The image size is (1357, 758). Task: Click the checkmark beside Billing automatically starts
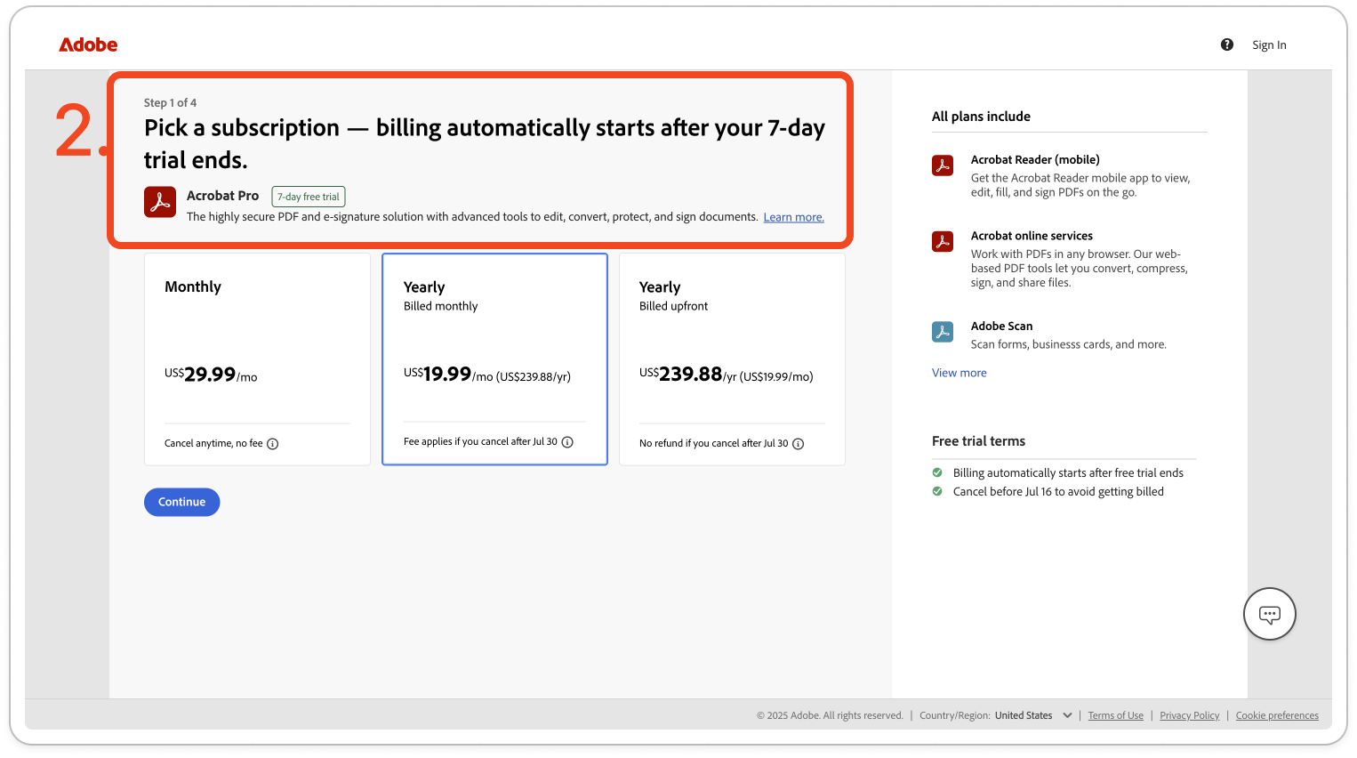[x=937, y=472]
